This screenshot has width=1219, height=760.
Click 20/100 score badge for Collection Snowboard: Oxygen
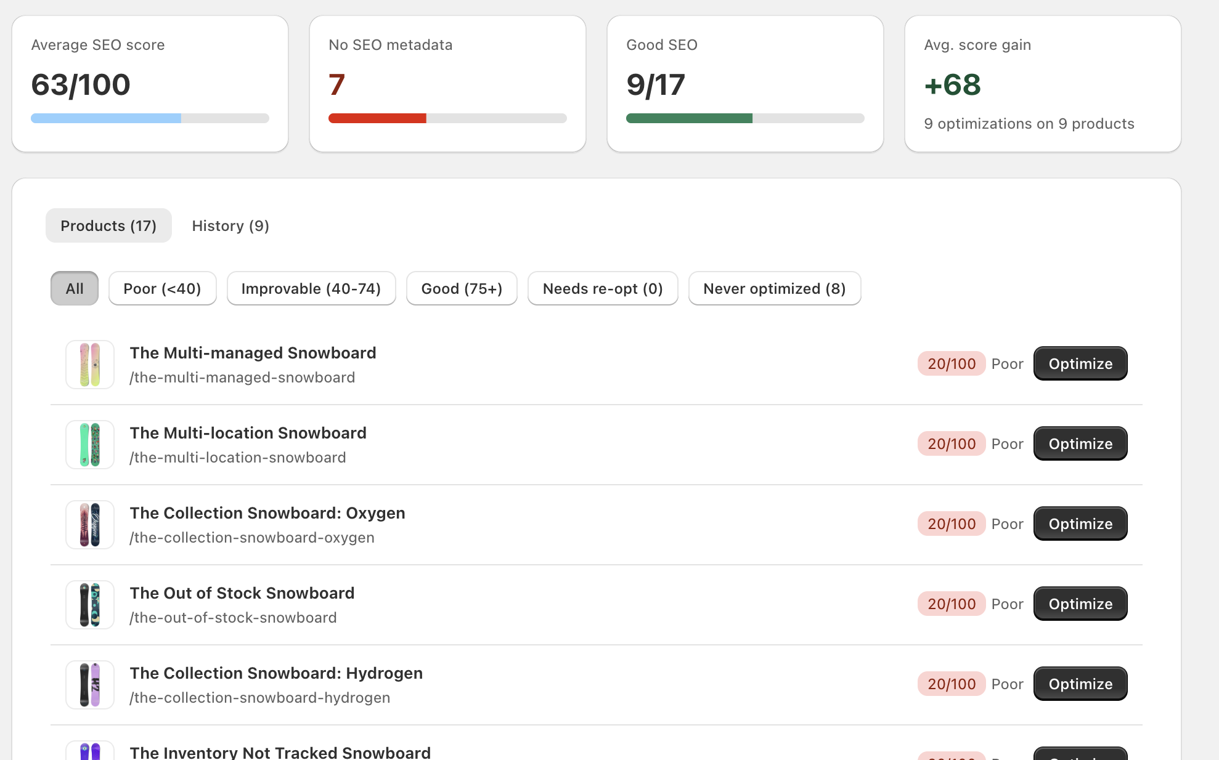(x=952, y=524)
